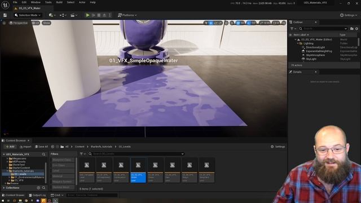This screenshot has width=361, height=203.
Task: Open the Edit menu
Action: 24,2
